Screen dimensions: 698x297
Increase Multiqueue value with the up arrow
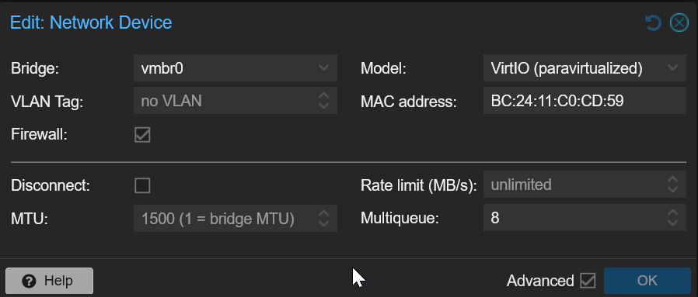(x=672, y=213)
